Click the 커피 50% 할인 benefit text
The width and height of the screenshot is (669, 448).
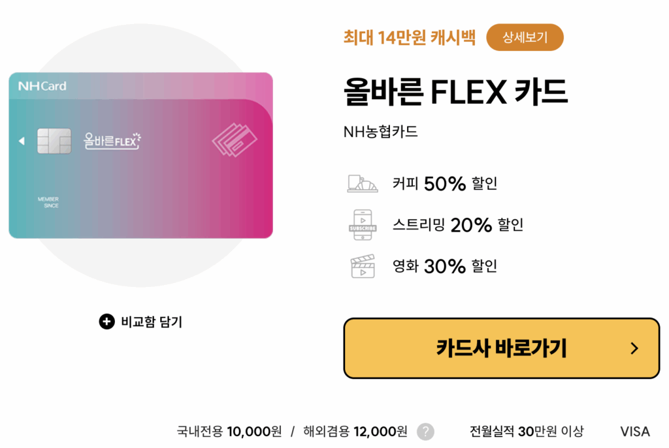pos(444,183)
